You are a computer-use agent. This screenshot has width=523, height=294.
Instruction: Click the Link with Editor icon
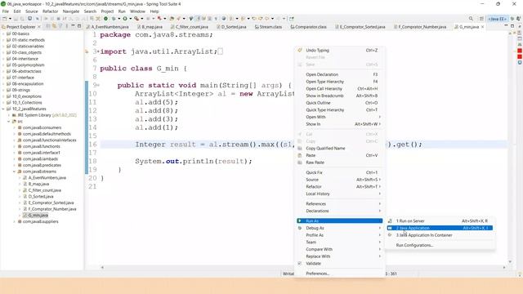55,26
